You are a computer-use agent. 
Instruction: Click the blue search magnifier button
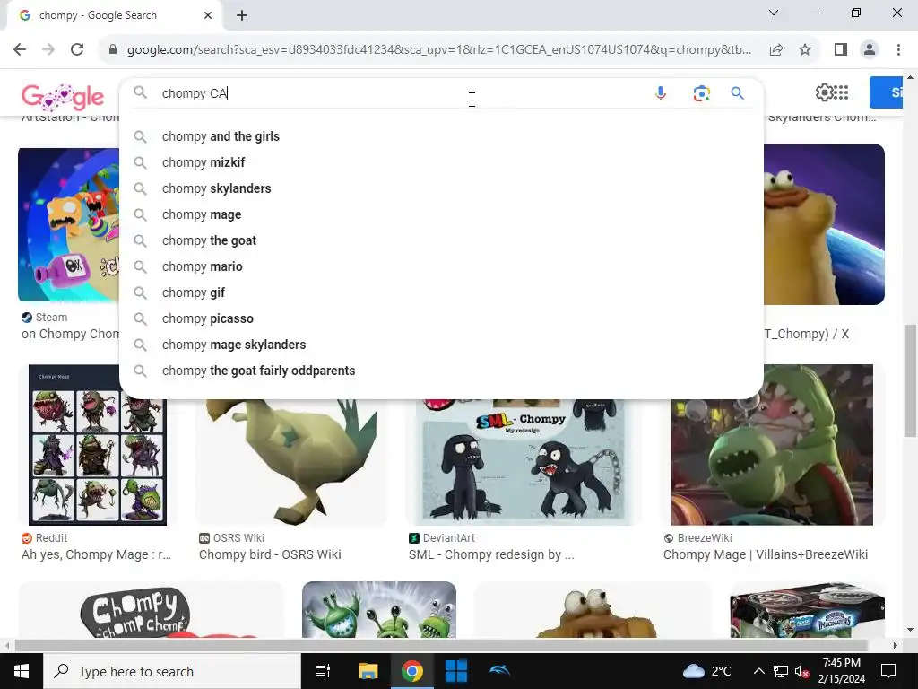click(x=738, y=93)
